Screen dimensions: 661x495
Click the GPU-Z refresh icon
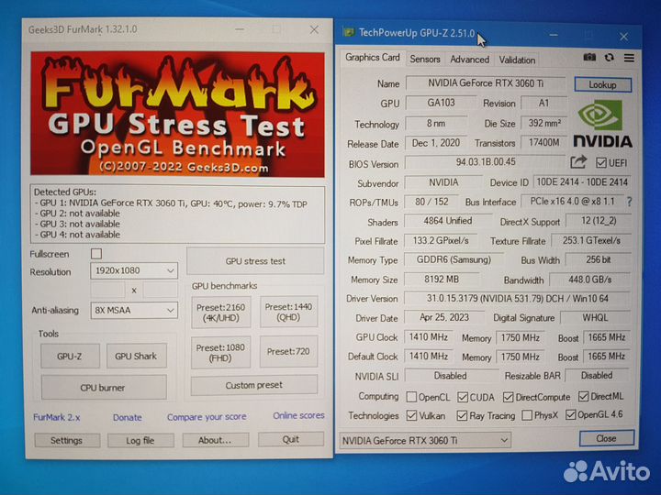pyautogui.click(x=607, y=58)
